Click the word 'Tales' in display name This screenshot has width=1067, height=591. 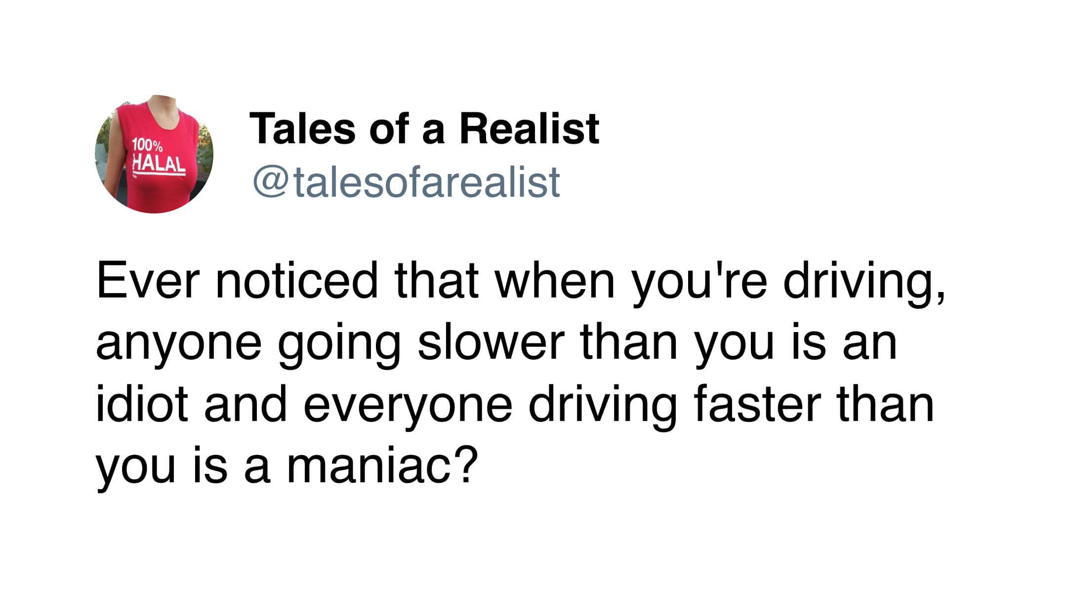click(302, 128)
